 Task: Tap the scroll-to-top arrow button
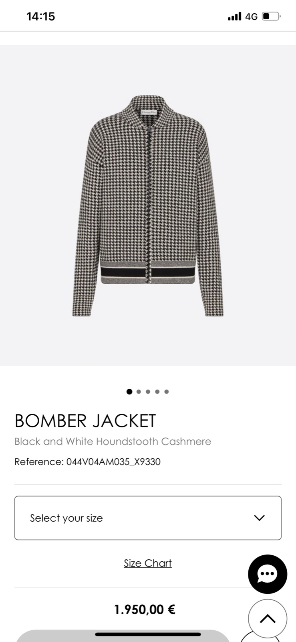click(x=268, y=619)
